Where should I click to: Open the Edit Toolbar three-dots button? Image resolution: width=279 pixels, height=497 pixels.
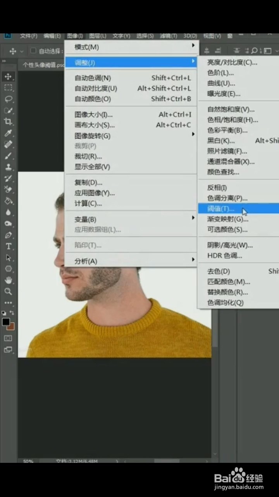pyautogui.click(x=8, y=302)
